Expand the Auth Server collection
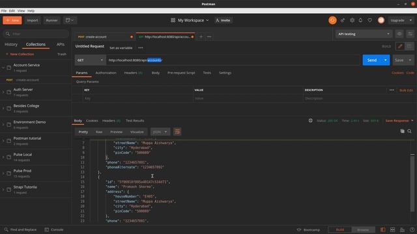Viewport: 417px width, 234px height. (3, 92)
